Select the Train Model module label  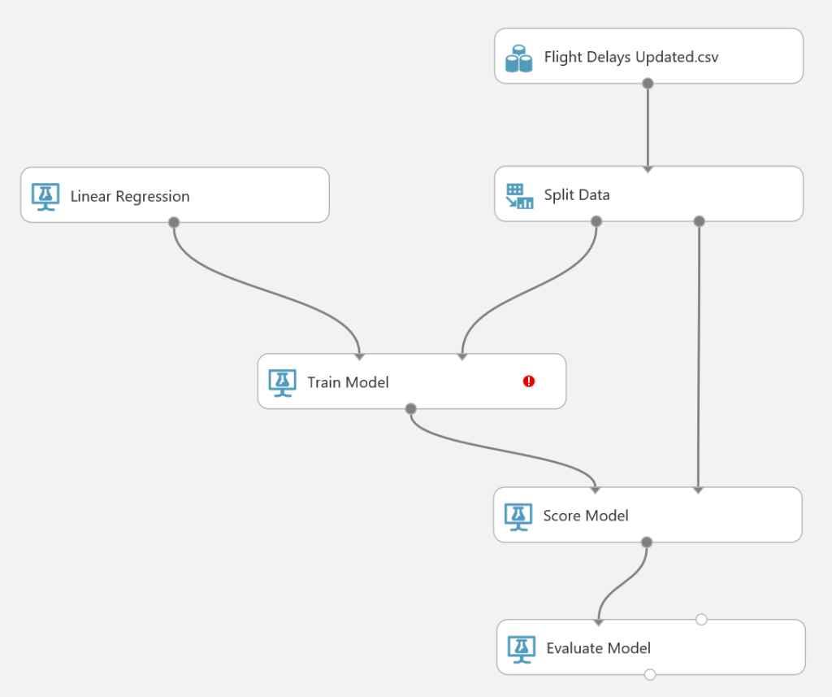[x=348, y=382]
